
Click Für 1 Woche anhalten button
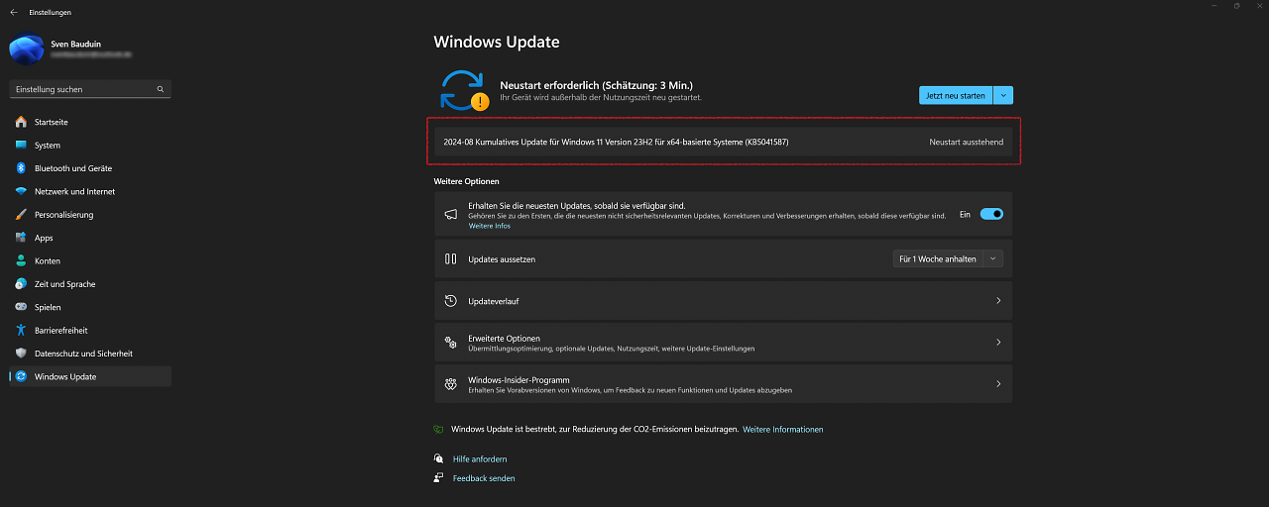[x=937, y=258]
